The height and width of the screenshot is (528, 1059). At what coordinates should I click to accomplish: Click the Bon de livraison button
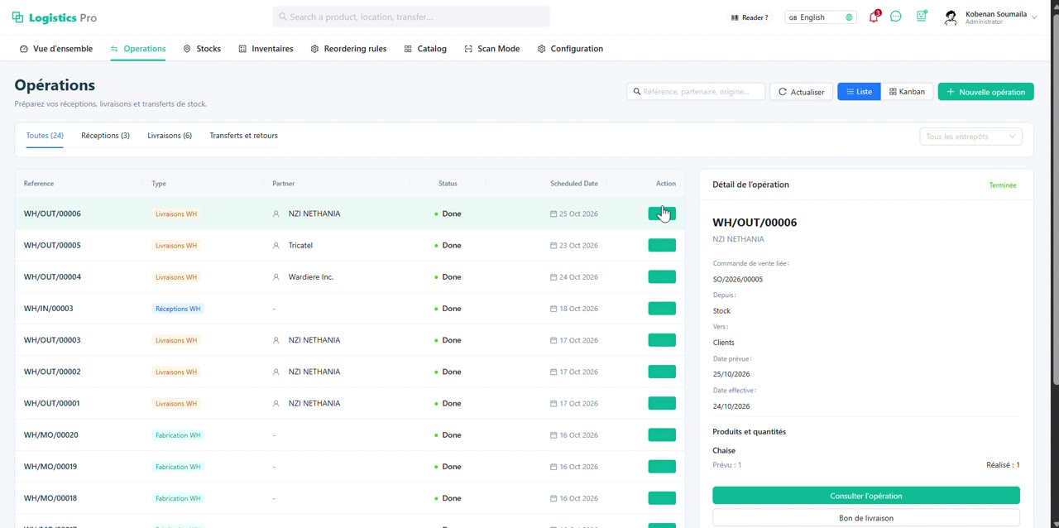tap(866, 518)
